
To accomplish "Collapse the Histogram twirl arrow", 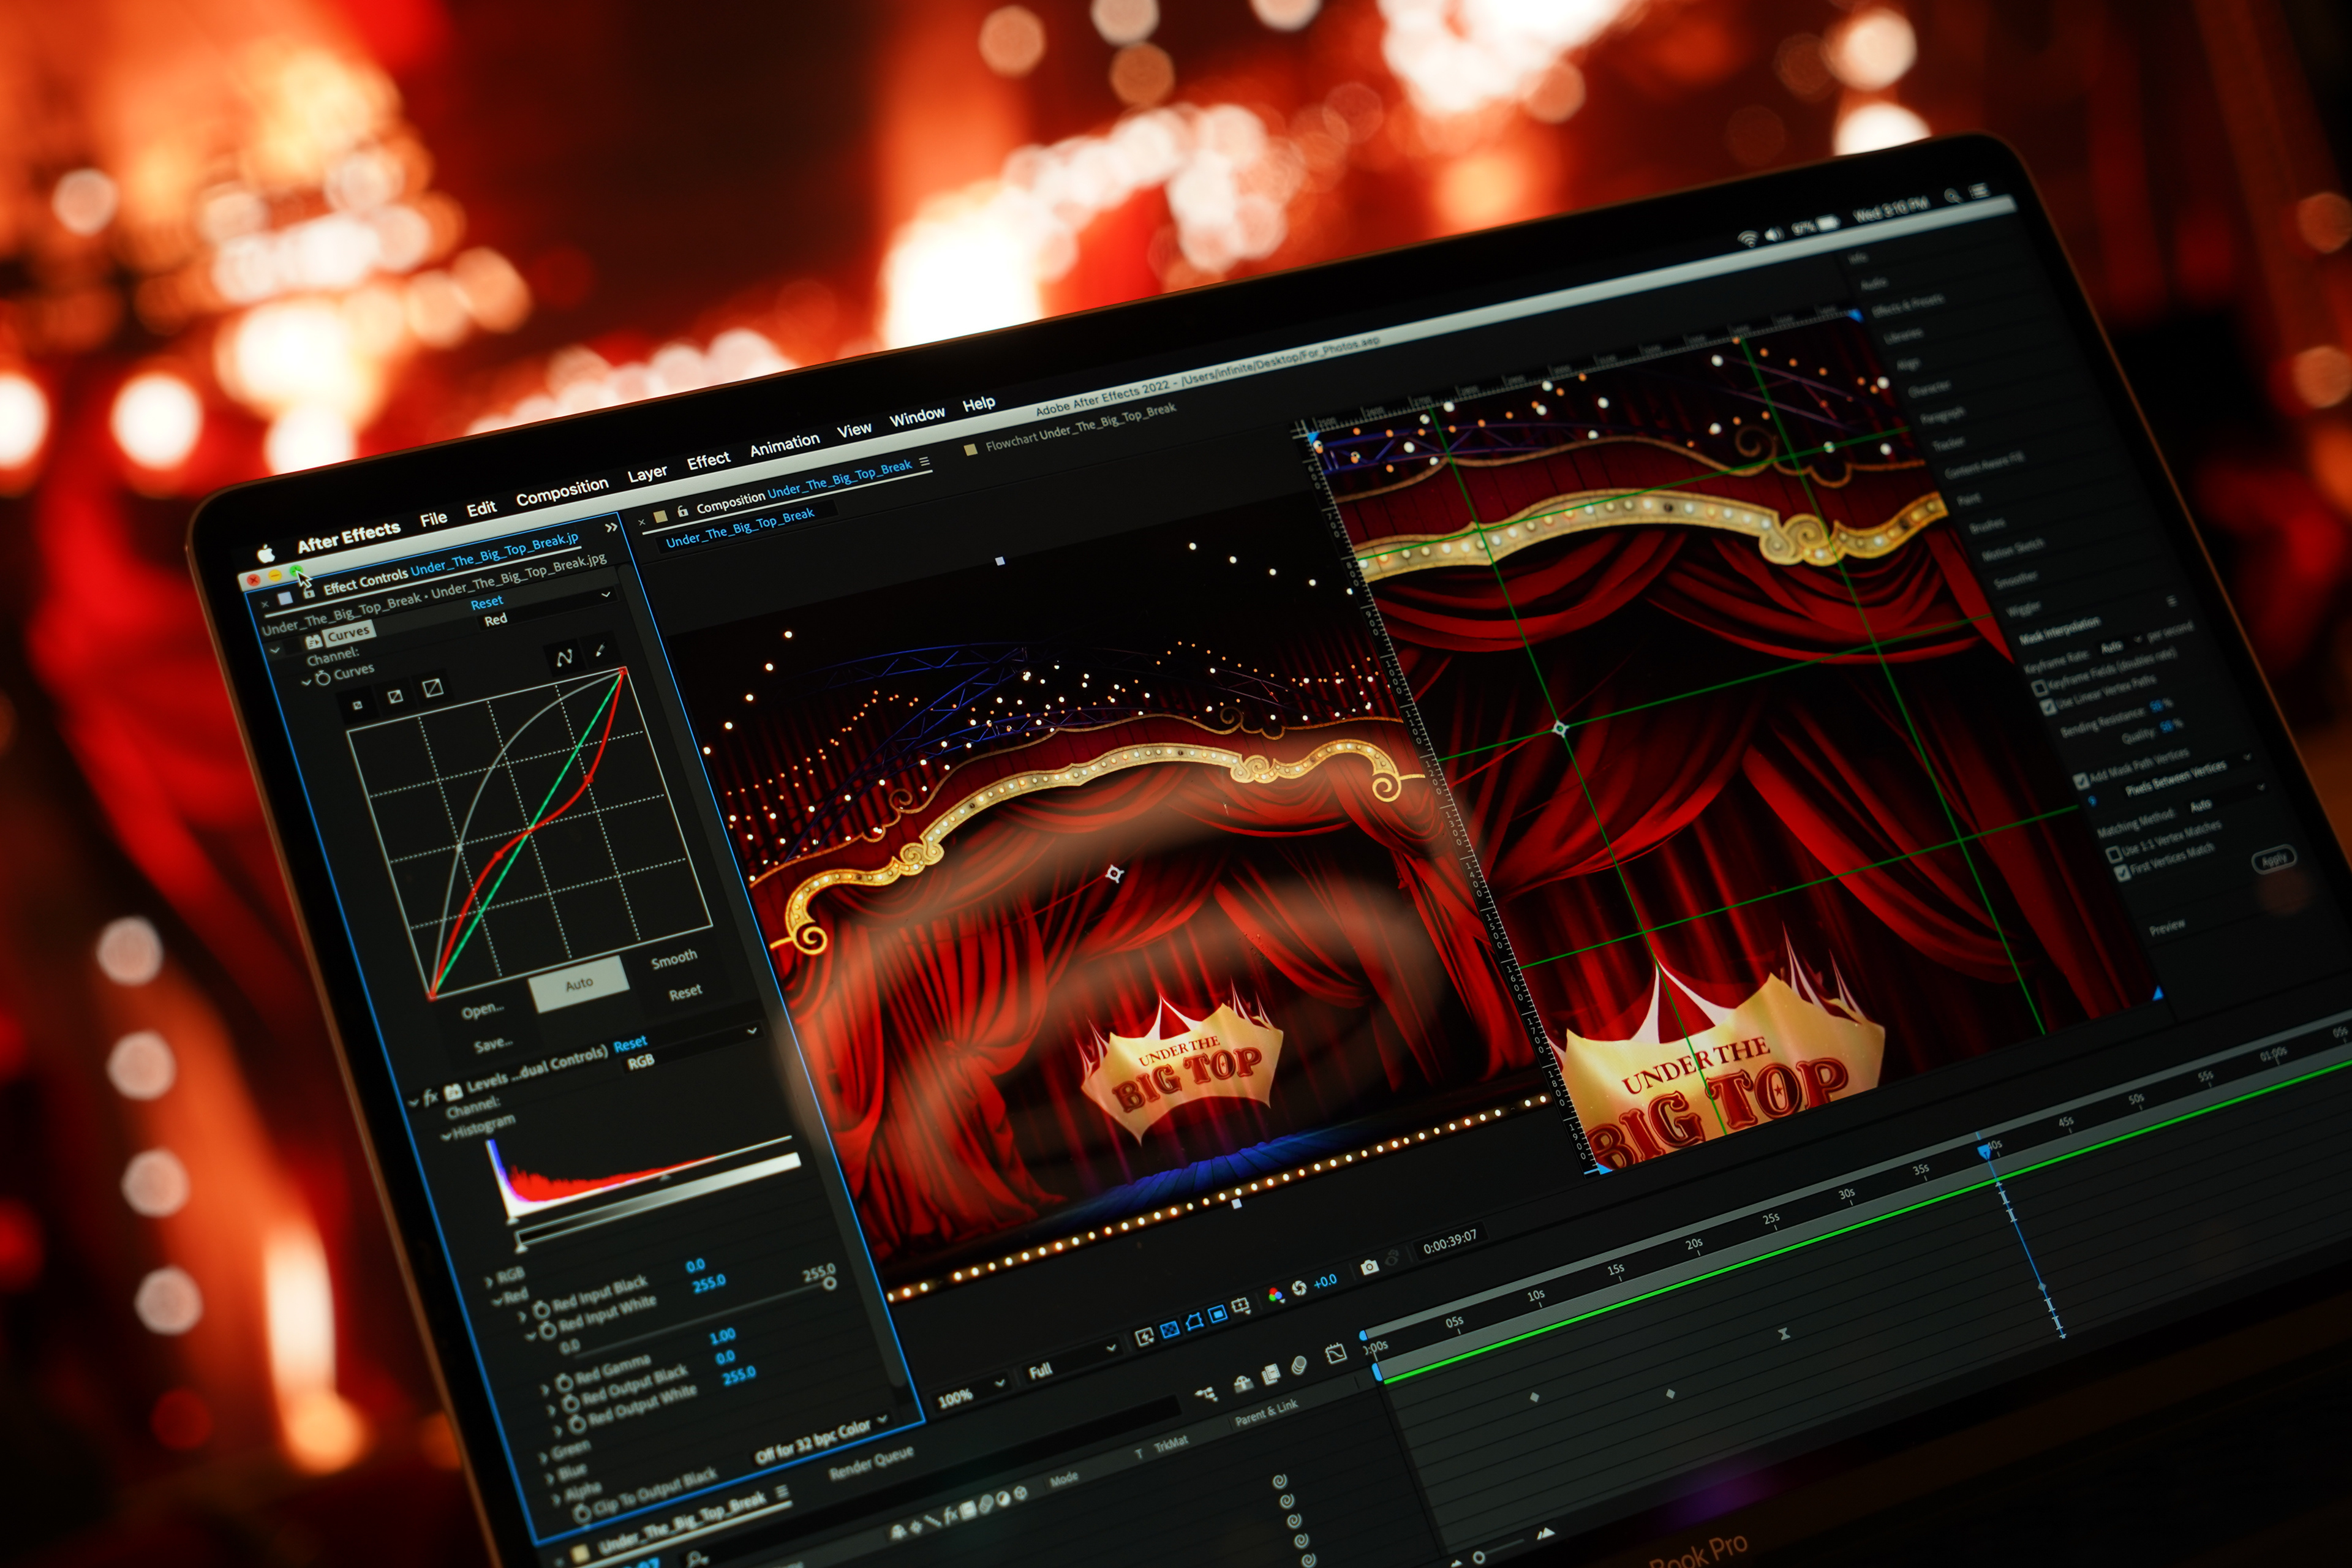I will pyautogui.click(x=447, y=1136).
